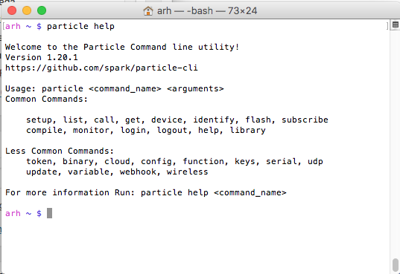Click the 'Version 1.20.1' text line
The height and width of the screenshot is (274, 400).
tap(41, 57)
